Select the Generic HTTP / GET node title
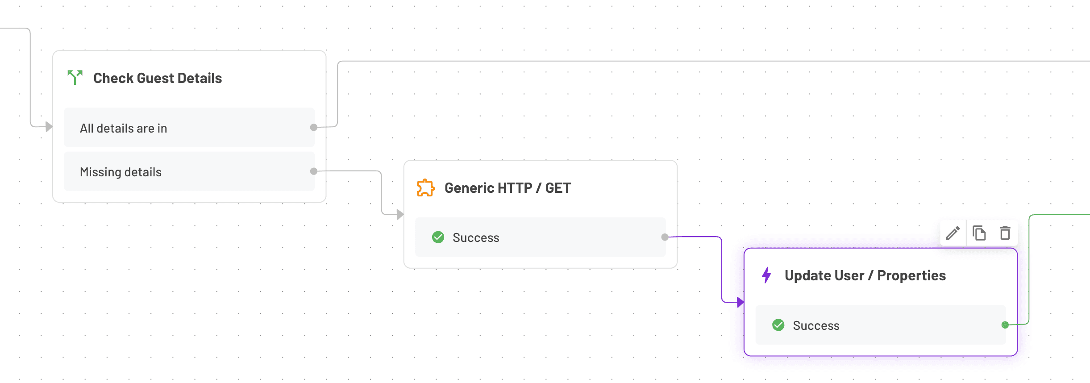Image resolution: width=1090 pixels, height=383 pixels. click(x=508, y=187)
